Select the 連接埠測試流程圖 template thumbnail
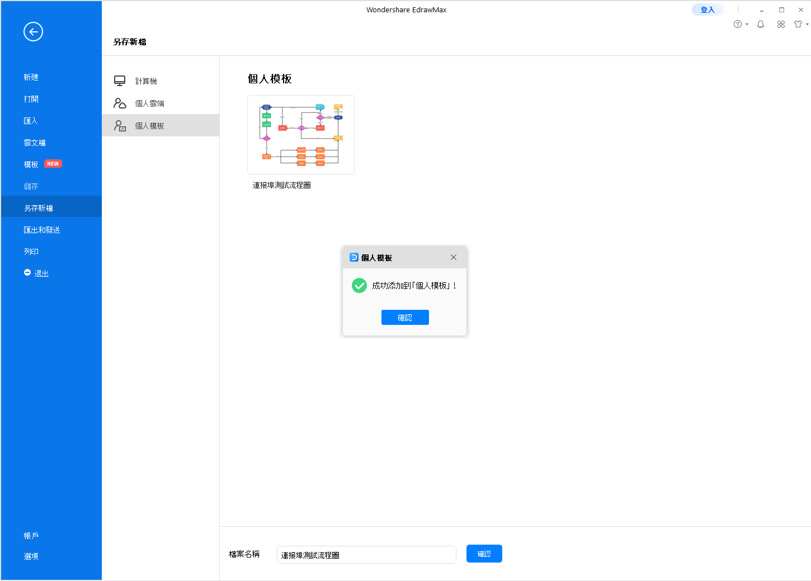Screen dimensions: 811x581 click(x=301, y=135)
